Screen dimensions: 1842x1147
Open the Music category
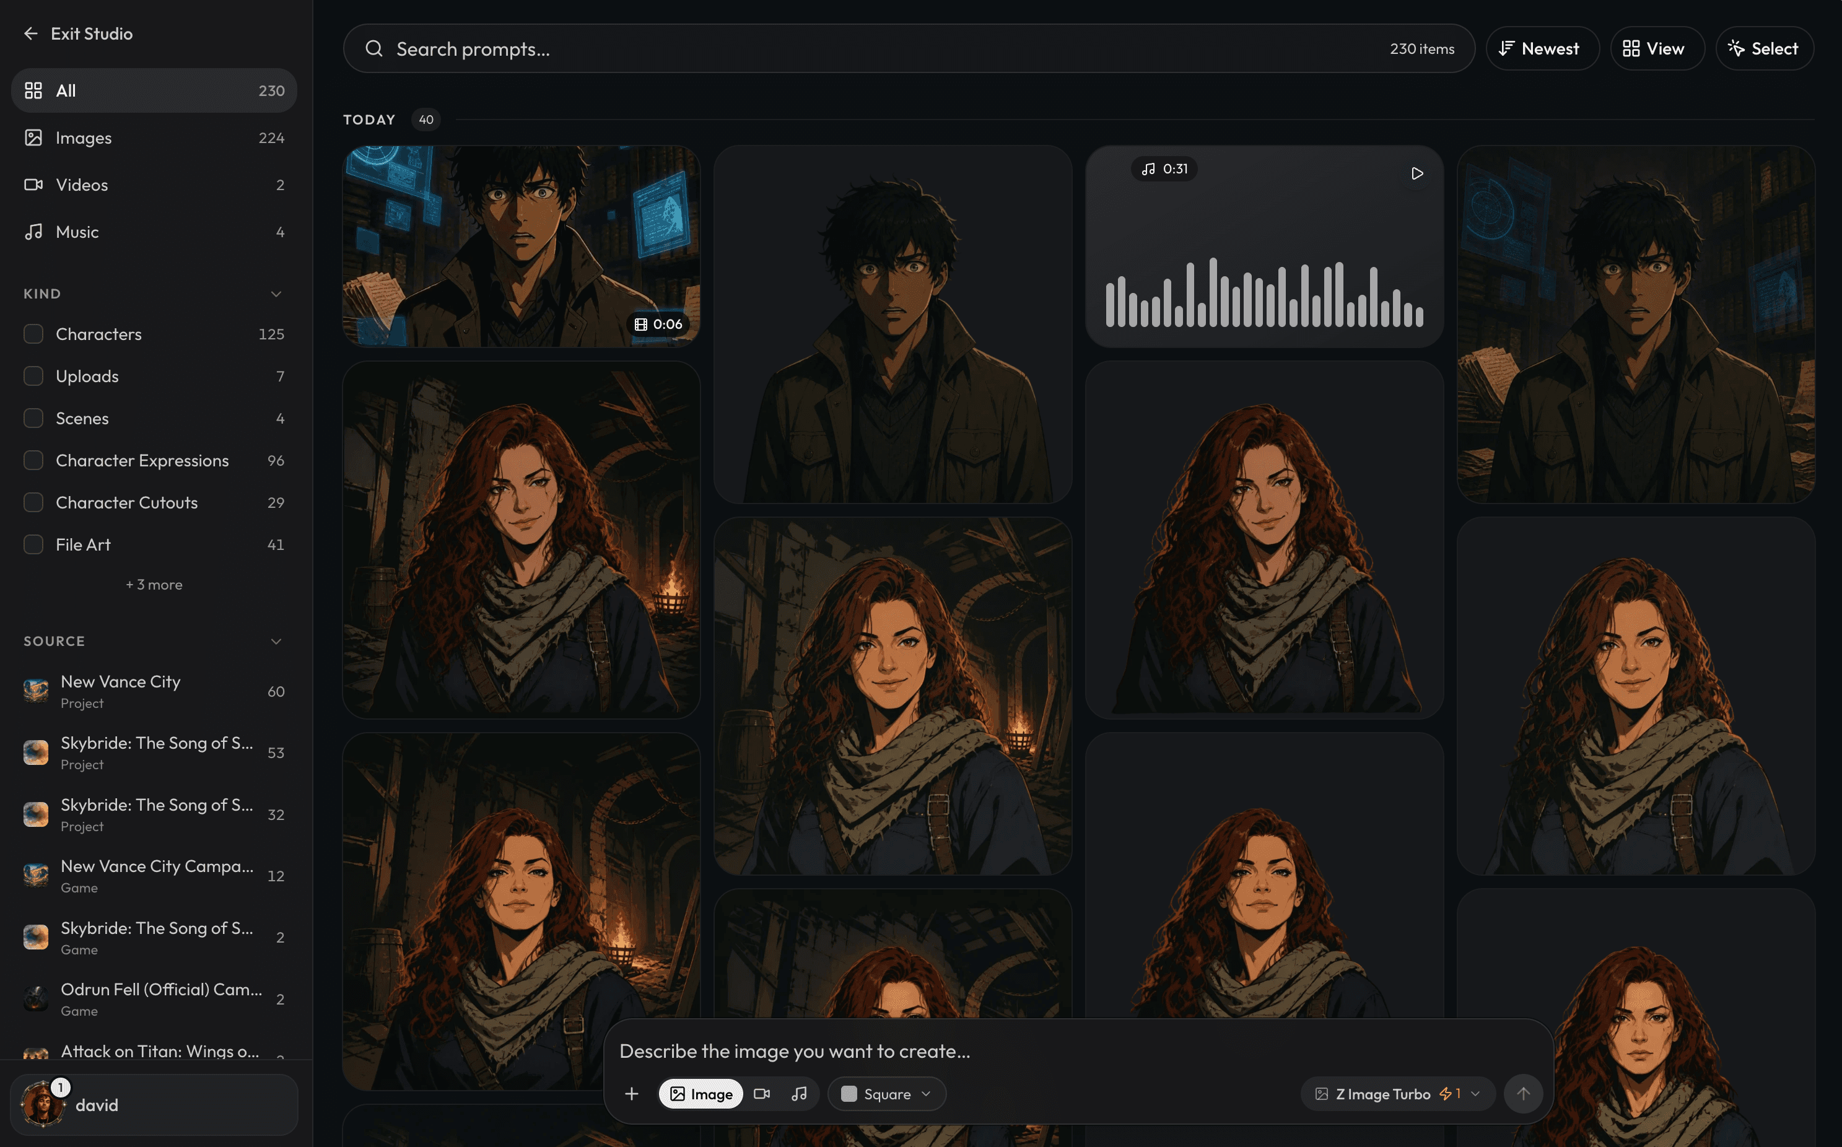click(154, 232)
